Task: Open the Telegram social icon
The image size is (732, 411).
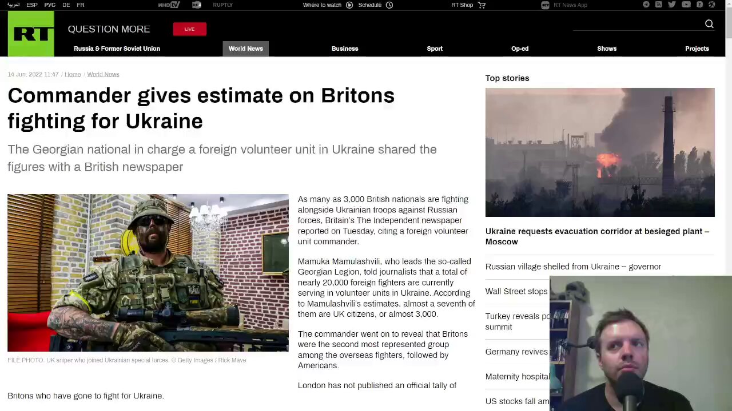Action: (646, 5)
